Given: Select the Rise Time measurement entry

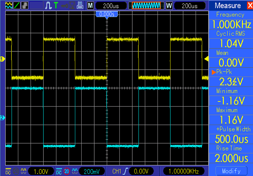Looking at the screenshot, I should 231,154.
